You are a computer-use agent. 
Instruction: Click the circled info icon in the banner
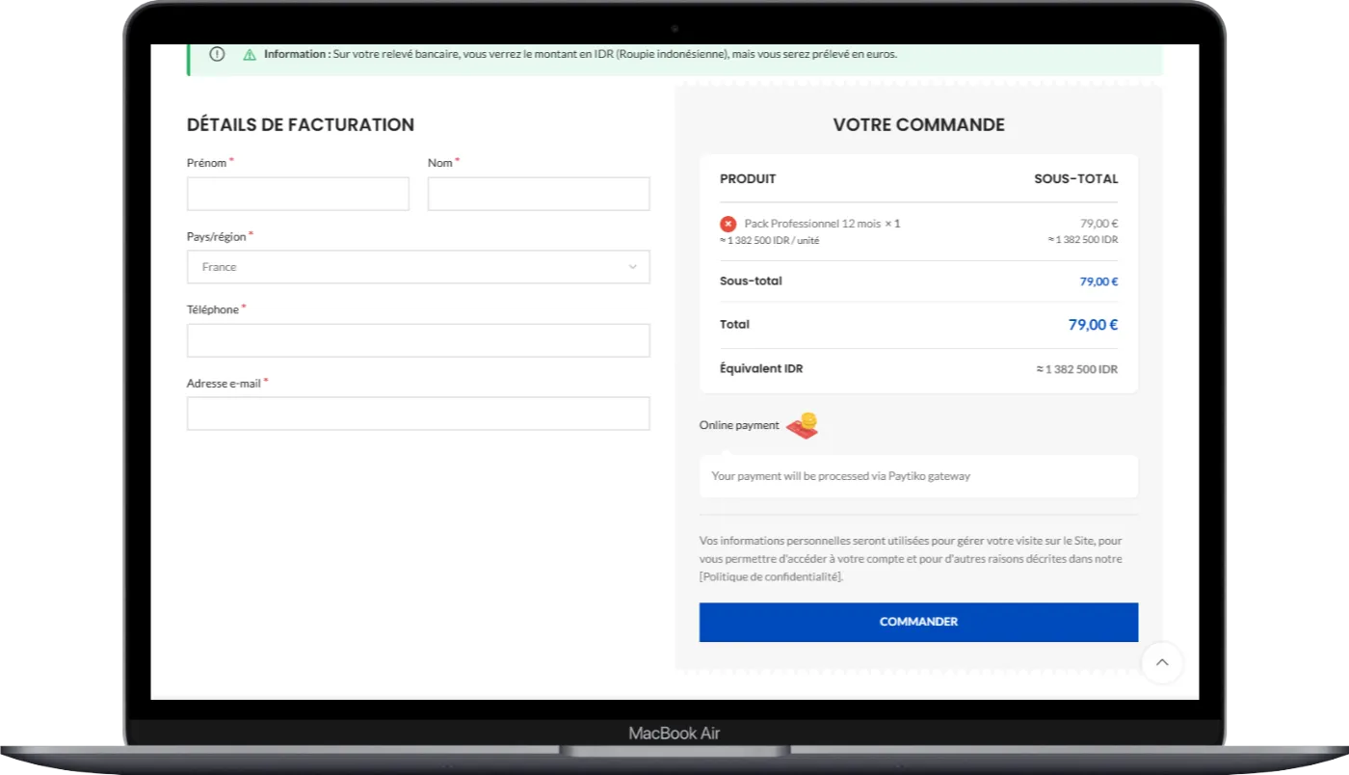[x=217, y=54]
